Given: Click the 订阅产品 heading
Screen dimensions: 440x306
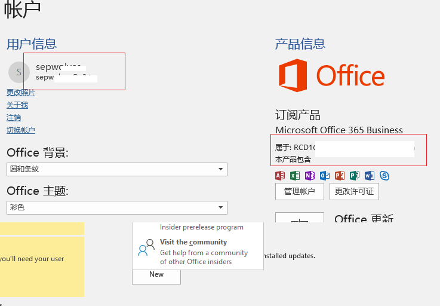Looking at the screenshot, I should 298,115.
